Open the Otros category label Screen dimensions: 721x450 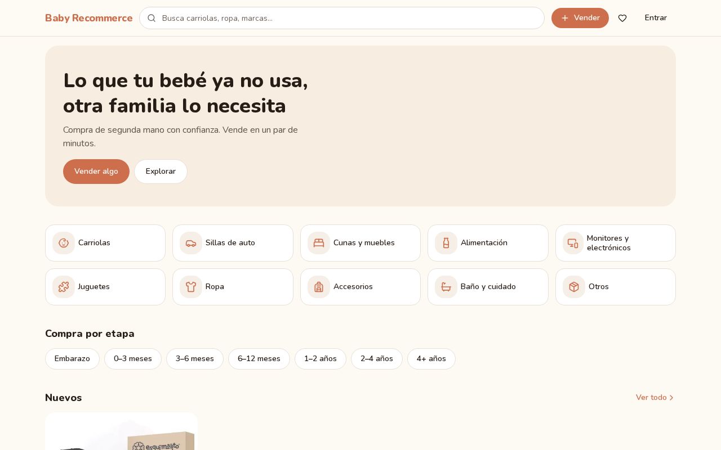pyautogui.click(x=599, y=287)
